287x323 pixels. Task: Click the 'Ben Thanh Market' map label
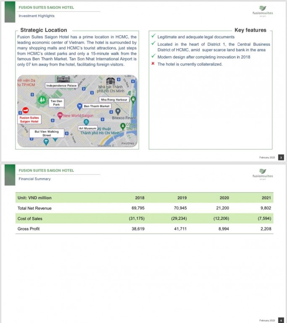pyautogui.click(x=97, y=106)
